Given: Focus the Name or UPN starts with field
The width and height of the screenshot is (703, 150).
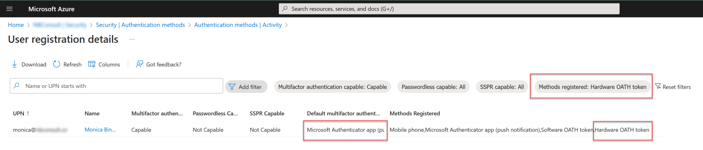Looking at the screenshot, I should click(116, 86).
